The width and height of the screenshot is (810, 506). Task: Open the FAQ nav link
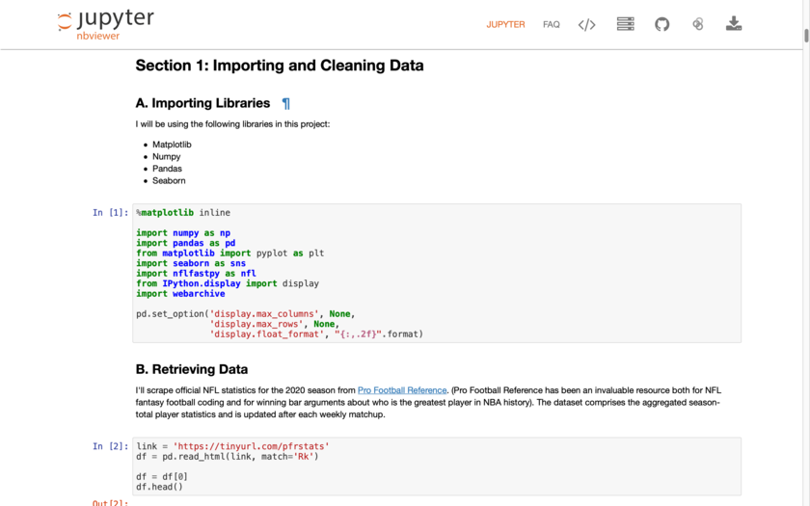(552, 24)
